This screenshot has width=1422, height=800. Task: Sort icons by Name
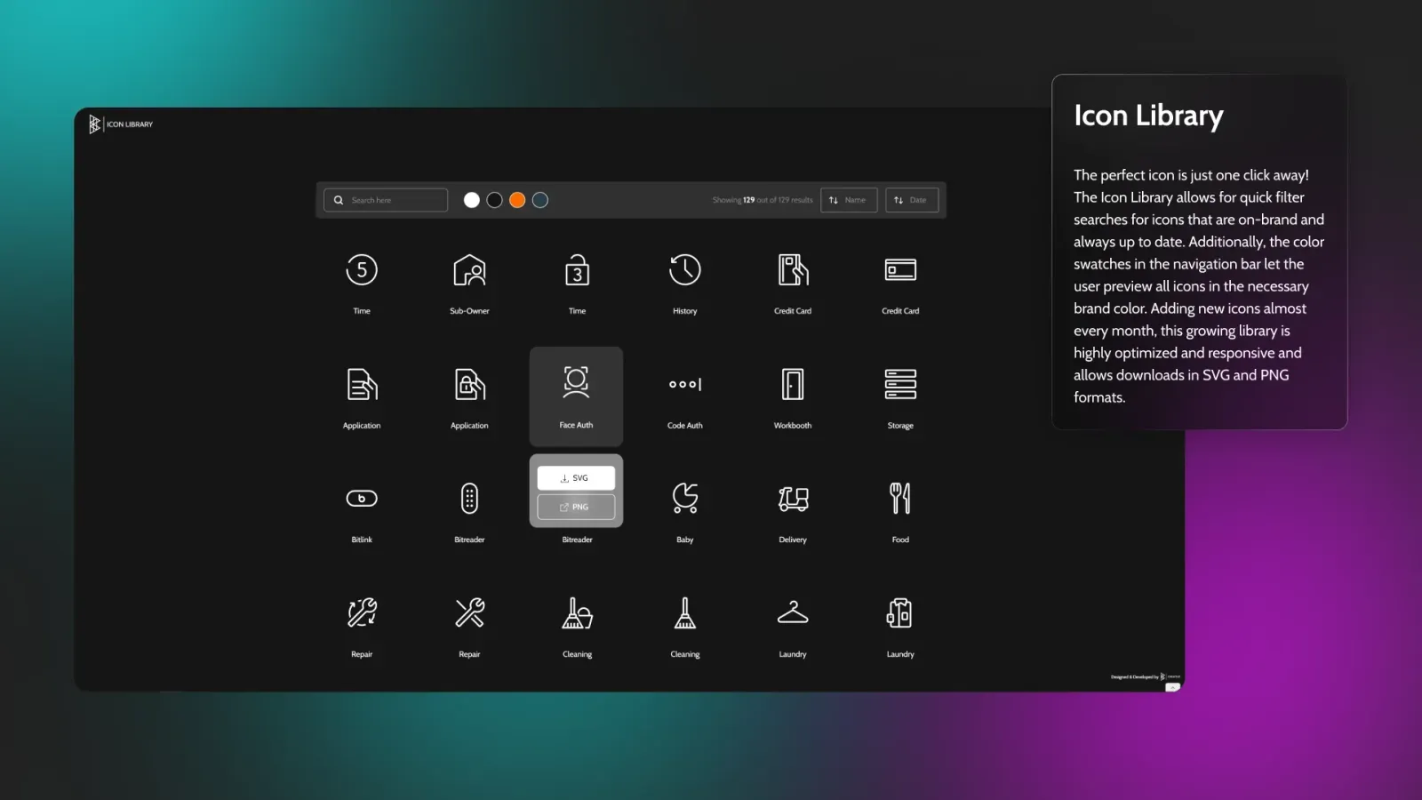(x=849, y=200)
